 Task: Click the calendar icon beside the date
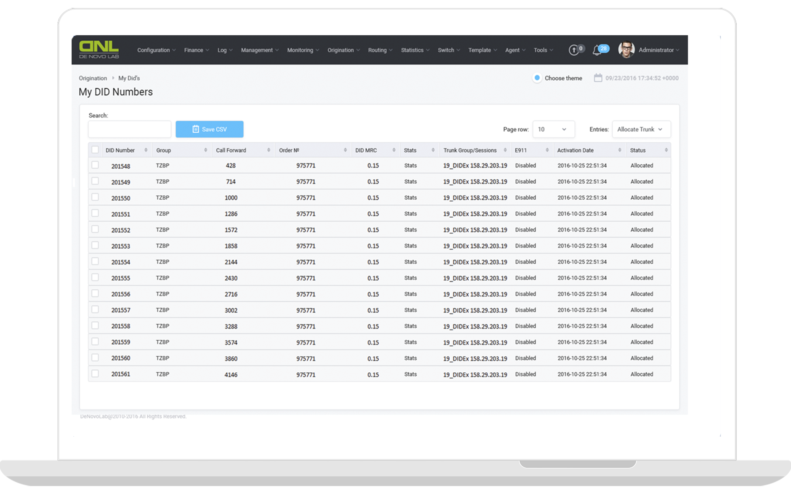click(598, 78)
